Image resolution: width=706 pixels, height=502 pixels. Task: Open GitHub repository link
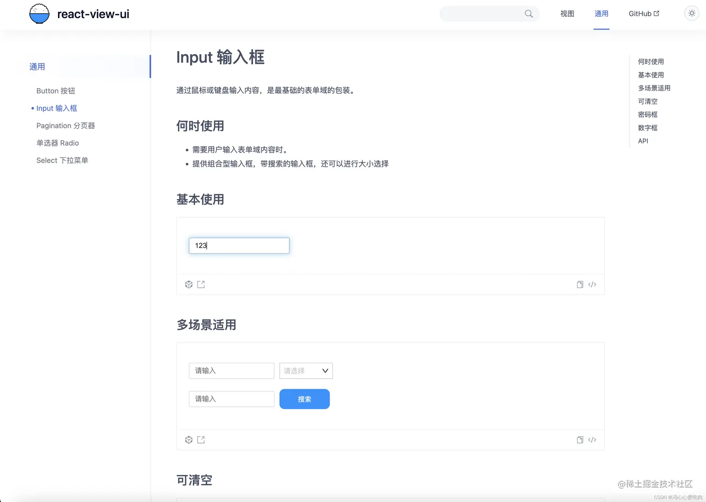[644, 14]
